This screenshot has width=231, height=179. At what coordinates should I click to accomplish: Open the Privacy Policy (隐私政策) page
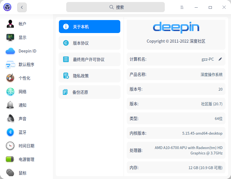coord(90,76)
